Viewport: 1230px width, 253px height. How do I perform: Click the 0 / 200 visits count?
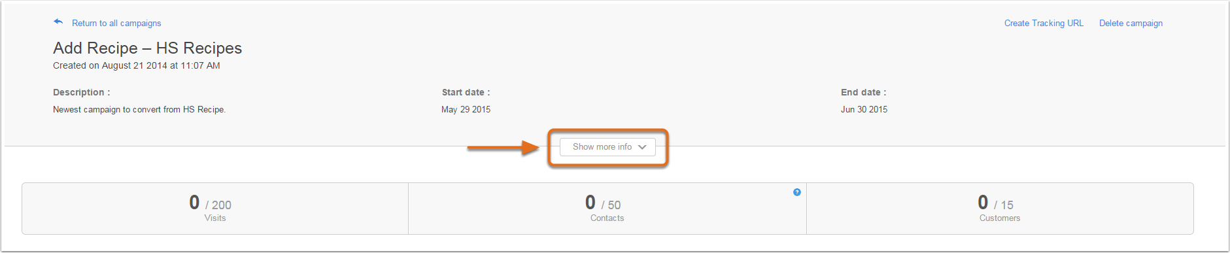pyautogui.click(x=211, y=203)
